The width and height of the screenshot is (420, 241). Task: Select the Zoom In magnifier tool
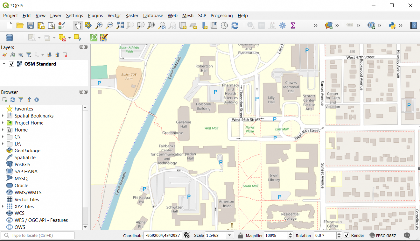[99, 25]
